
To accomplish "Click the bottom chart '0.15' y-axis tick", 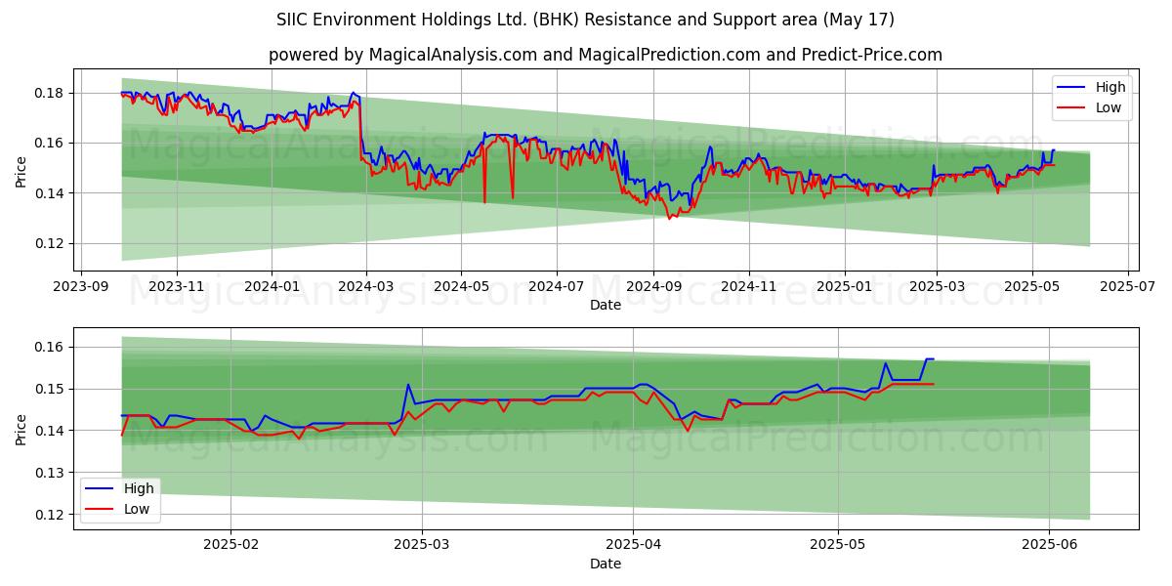I will pos(51,389).
